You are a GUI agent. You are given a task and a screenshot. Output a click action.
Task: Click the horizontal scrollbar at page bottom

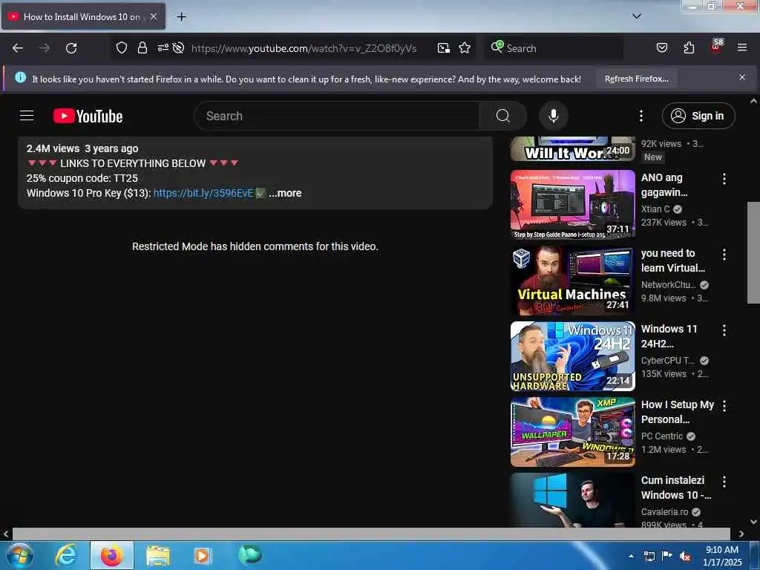371,534
